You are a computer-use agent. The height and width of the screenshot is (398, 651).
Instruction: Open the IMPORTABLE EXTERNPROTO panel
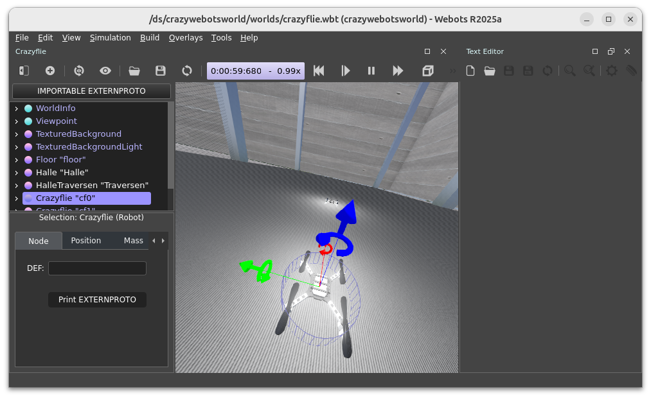coord(91,91)
